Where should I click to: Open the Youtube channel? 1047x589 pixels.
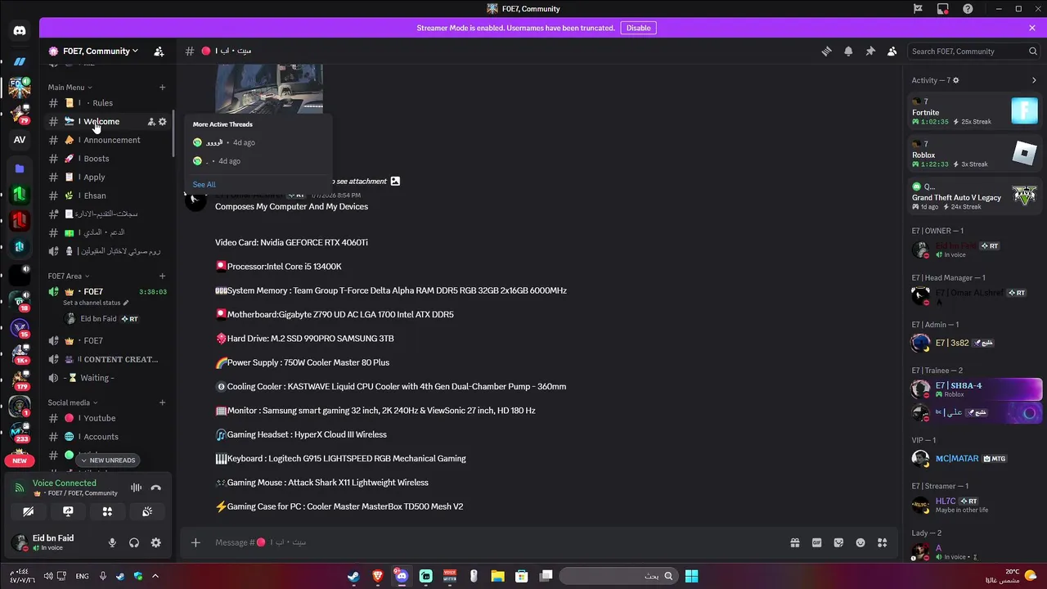pos(108,418)
